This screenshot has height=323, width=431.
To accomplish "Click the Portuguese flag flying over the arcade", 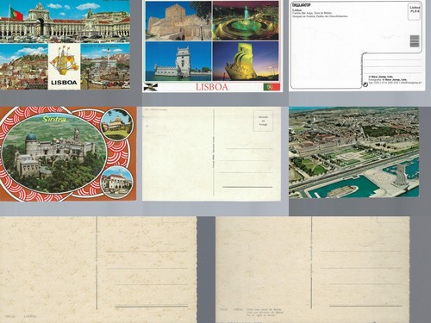I will click(x=16, y=14).
